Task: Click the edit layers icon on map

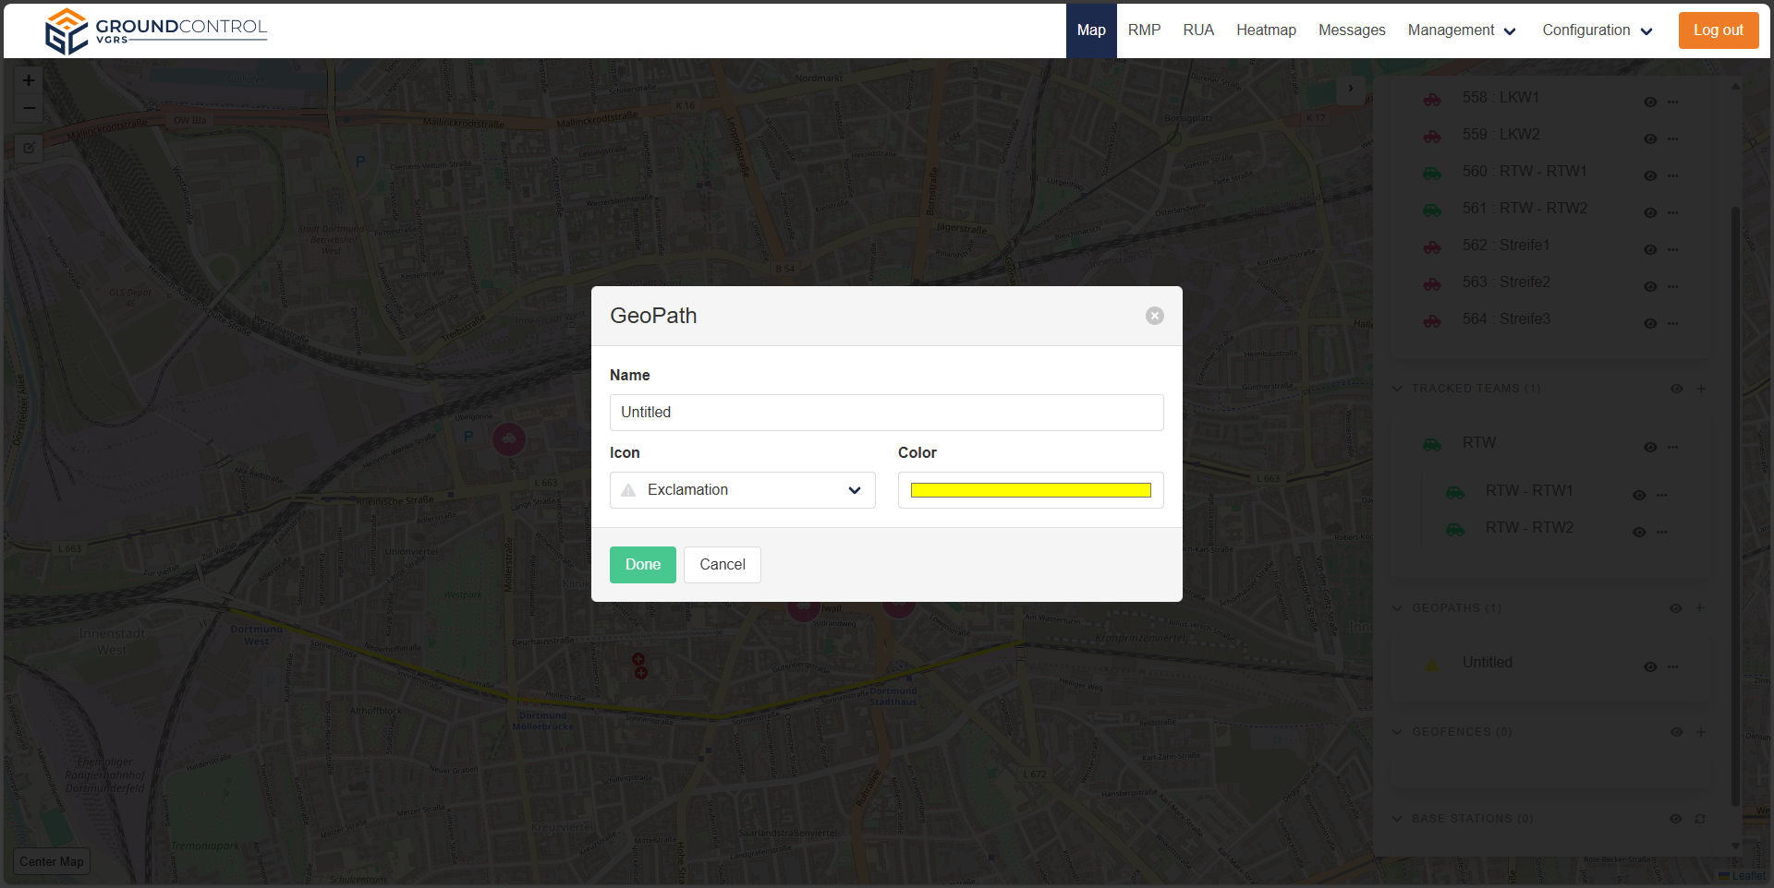Action: [29, 148]
